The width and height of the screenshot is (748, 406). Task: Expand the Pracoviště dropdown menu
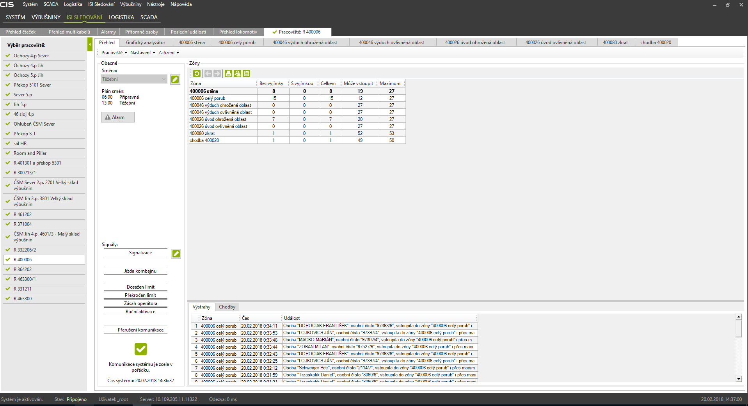click(114, 53)
